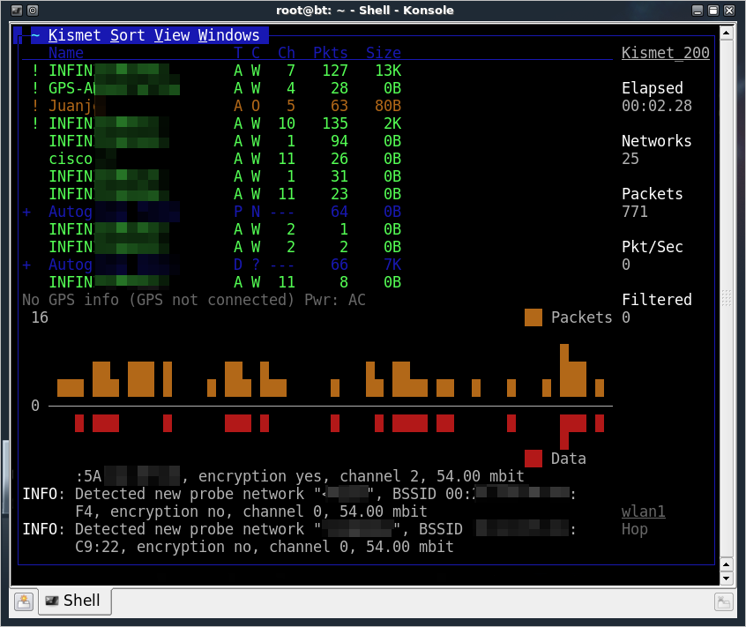This screenshot has height=627, width=746.
Task: Open the Sort menu
Action: (128, 35)
